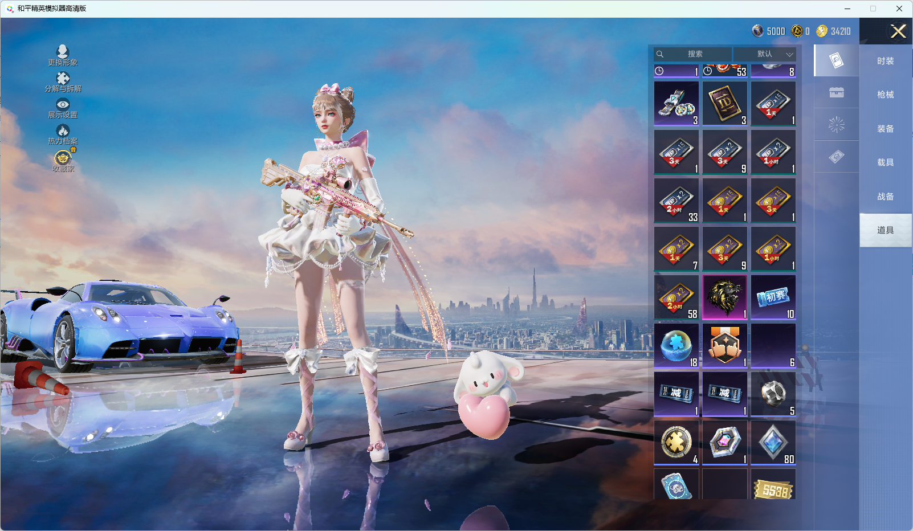Open the 默认 sort dropdown
This screenshot has width=913, height=531.
point(765,54)
